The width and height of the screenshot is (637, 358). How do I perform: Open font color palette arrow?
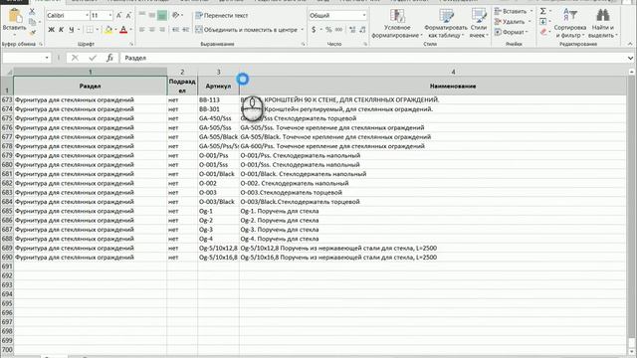click(x=130, y=30)
